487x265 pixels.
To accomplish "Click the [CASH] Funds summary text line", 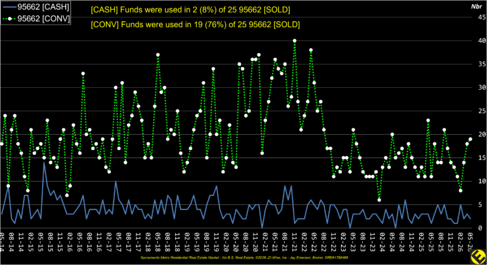I will (190, 10).
